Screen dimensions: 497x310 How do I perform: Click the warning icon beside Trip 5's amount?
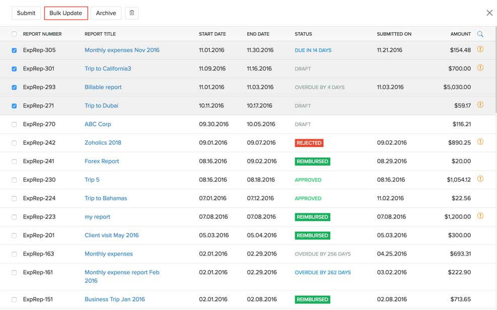click(x=480, y=179)
